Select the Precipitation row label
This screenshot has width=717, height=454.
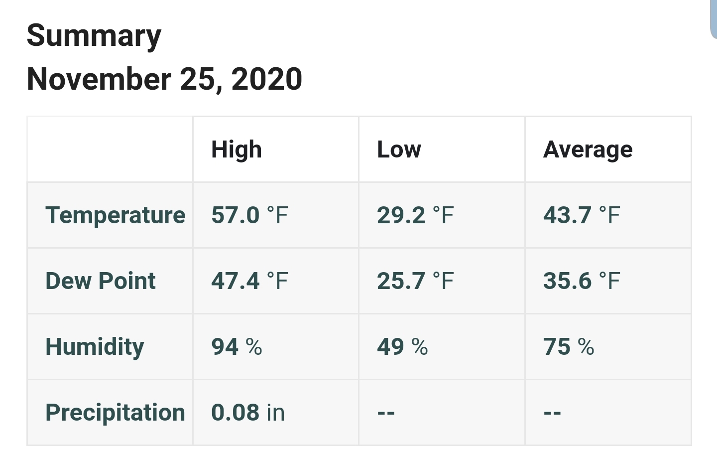[x=116, y=413]
